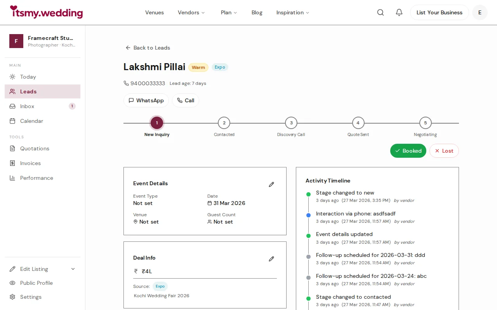Click the Expo source tag in Deal Info
Viewport: 497px width, 310px height.
click(x=160, y=286)
